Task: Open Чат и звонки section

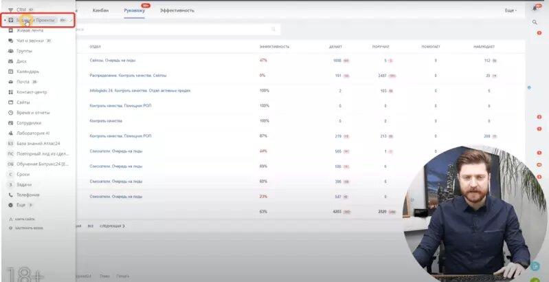Action: [x=30, y=41]
